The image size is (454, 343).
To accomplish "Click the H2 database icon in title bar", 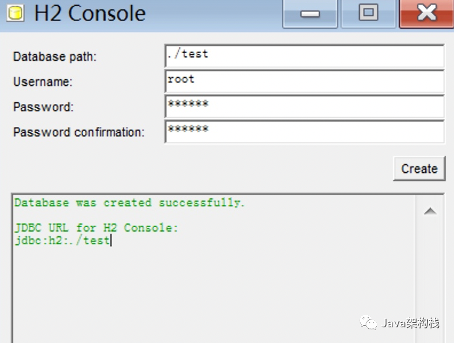I will tap(15, 13).
